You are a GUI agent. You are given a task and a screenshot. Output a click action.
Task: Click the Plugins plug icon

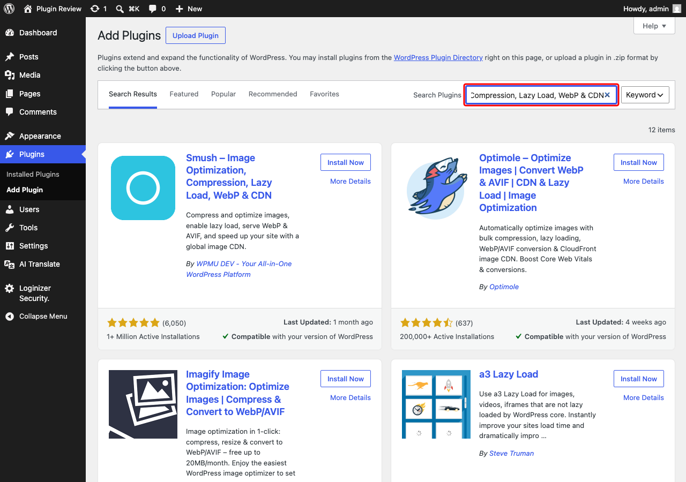10,154
